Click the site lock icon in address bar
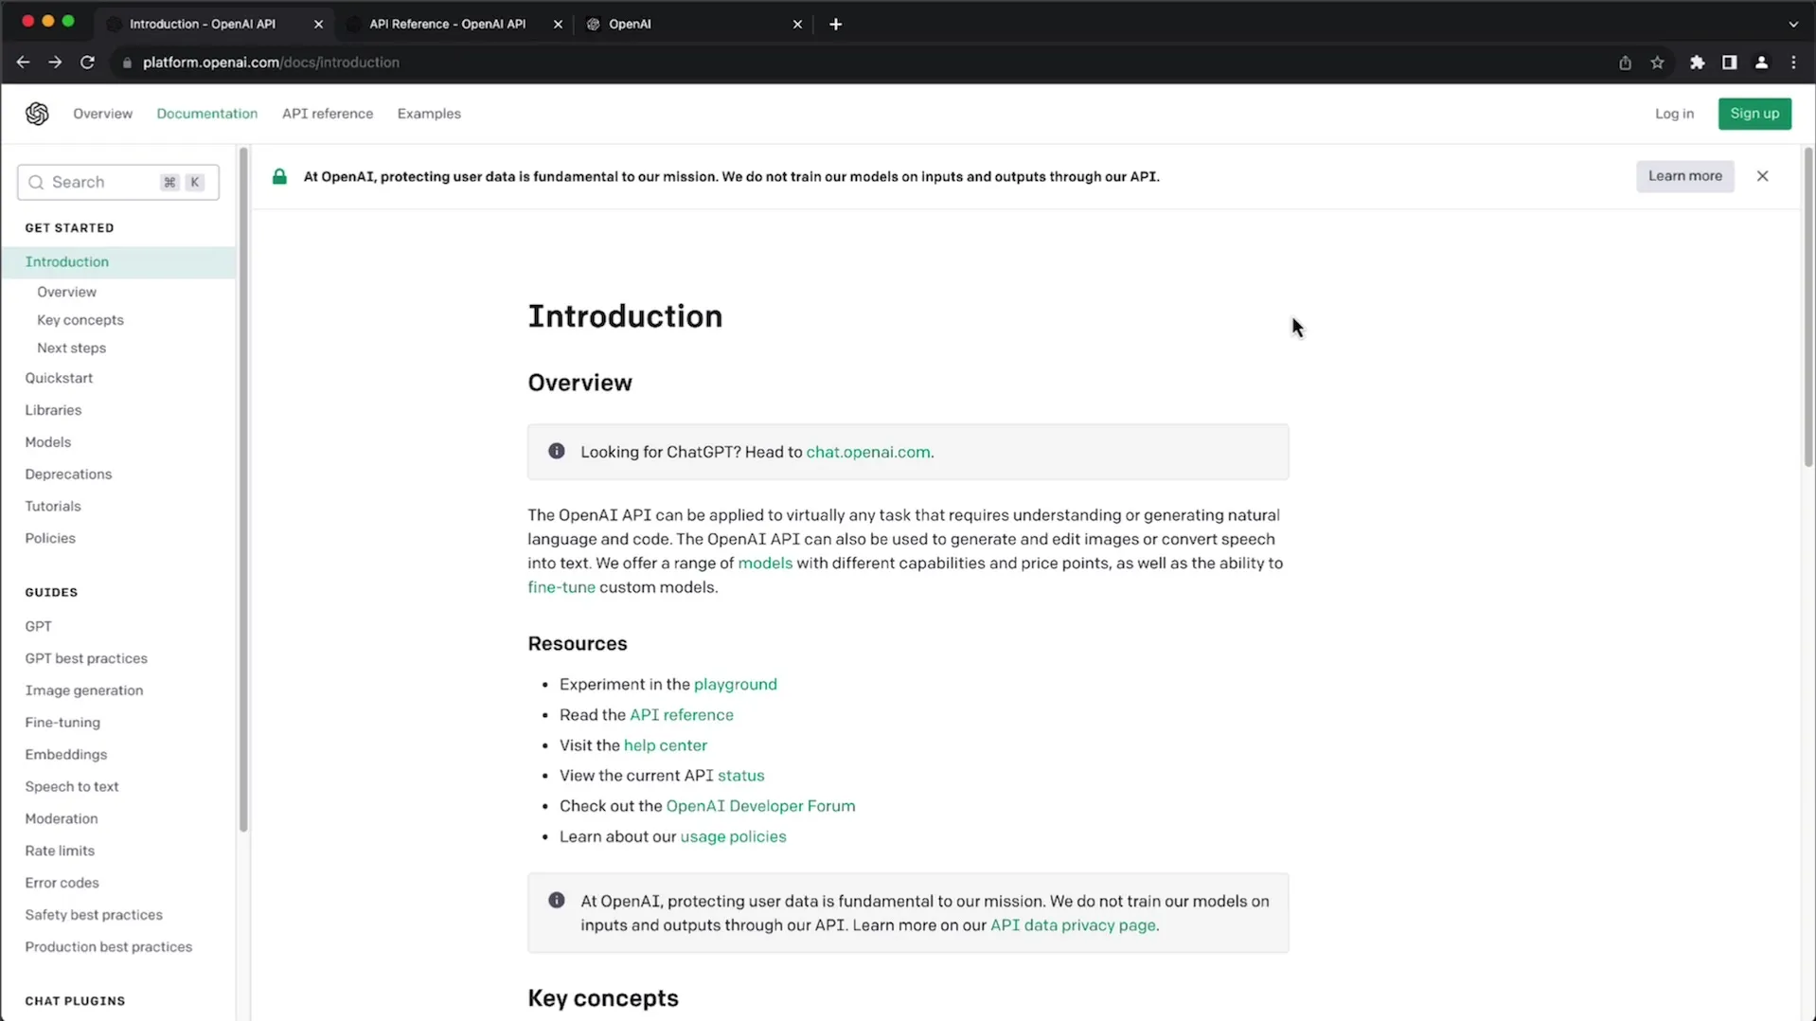The width and height of the screenshot is (1816, 1021). (x=127, y=63)
